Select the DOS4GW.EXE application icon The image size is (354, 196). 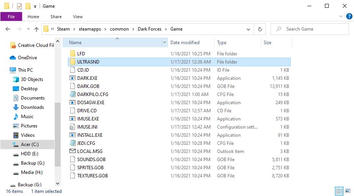click(x=73, y=103)
